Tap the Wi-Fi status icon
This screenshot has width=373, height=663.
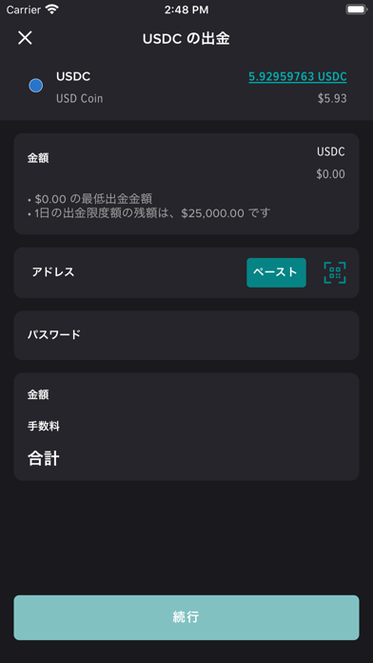tap(52, 10)
